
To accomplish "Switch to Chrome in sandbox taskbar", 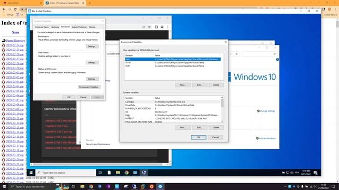I will point(127,173).
